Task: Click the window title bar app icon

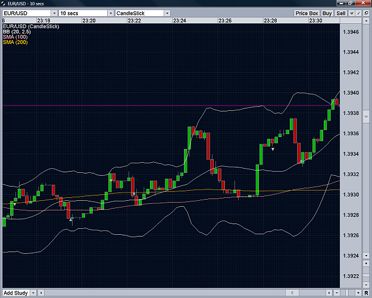Action: 4,4
